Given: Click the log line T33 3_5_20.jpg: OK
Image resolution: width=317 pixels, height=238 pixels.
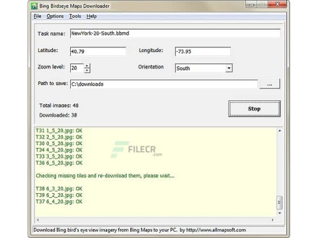Looking at the screenshot, I should point(59,156).
